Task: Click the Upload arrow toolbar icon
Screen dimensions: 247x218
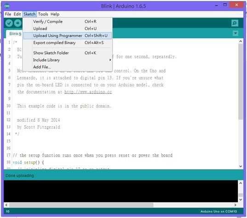Action: click(18, 23)
